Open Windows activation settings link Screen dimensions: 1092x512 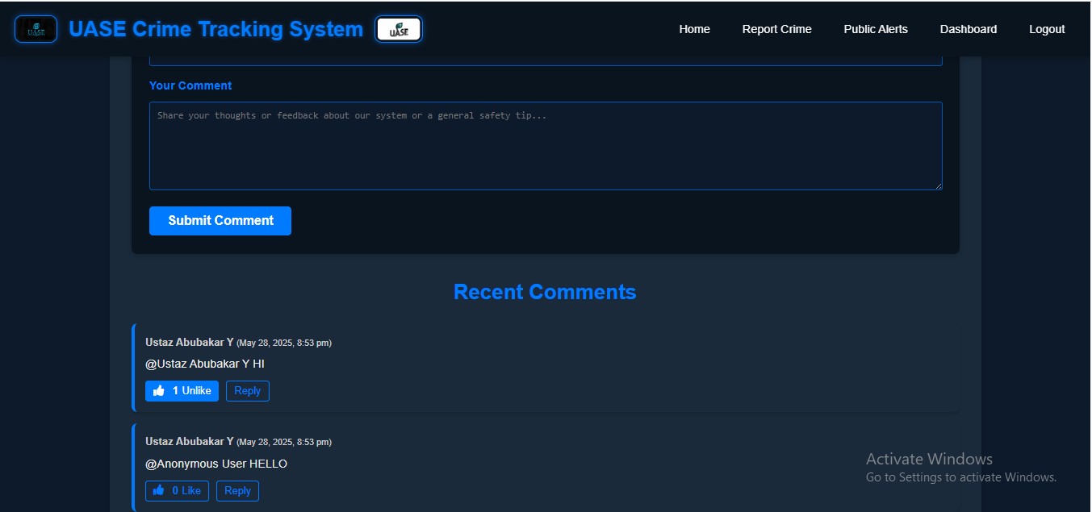tap(960, 477)
